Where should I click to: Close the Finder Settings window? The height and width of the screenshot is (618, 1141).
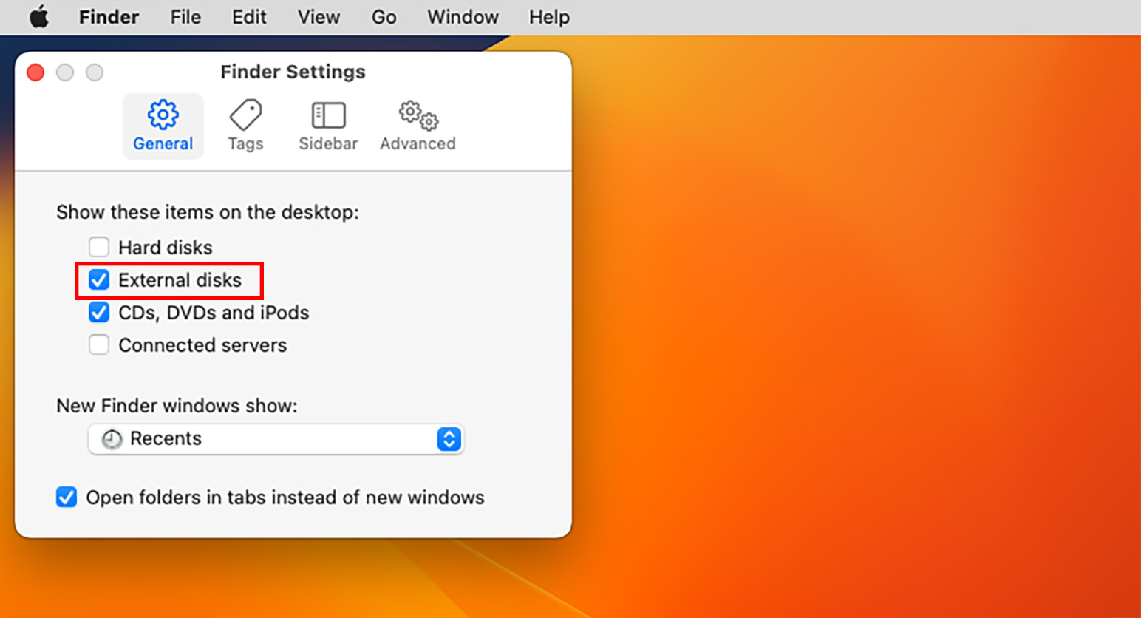click(35, 72)
